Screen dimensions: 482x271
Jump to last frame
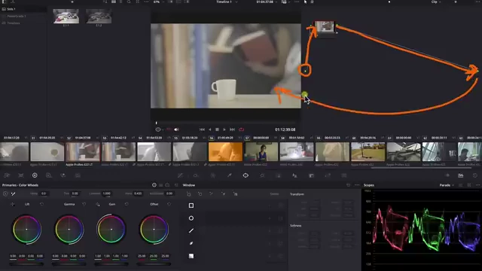tap(233, 129)
